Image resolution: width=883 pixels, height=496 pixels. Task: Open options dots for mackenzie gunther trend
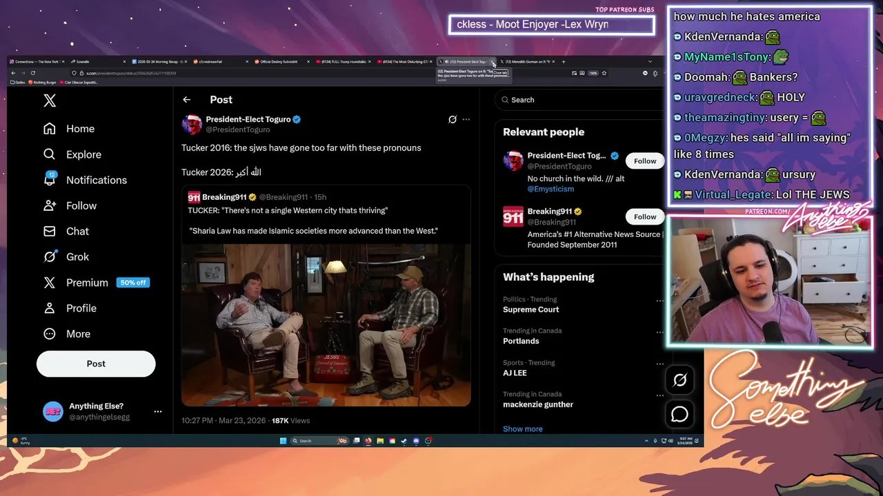pos(659,395)
